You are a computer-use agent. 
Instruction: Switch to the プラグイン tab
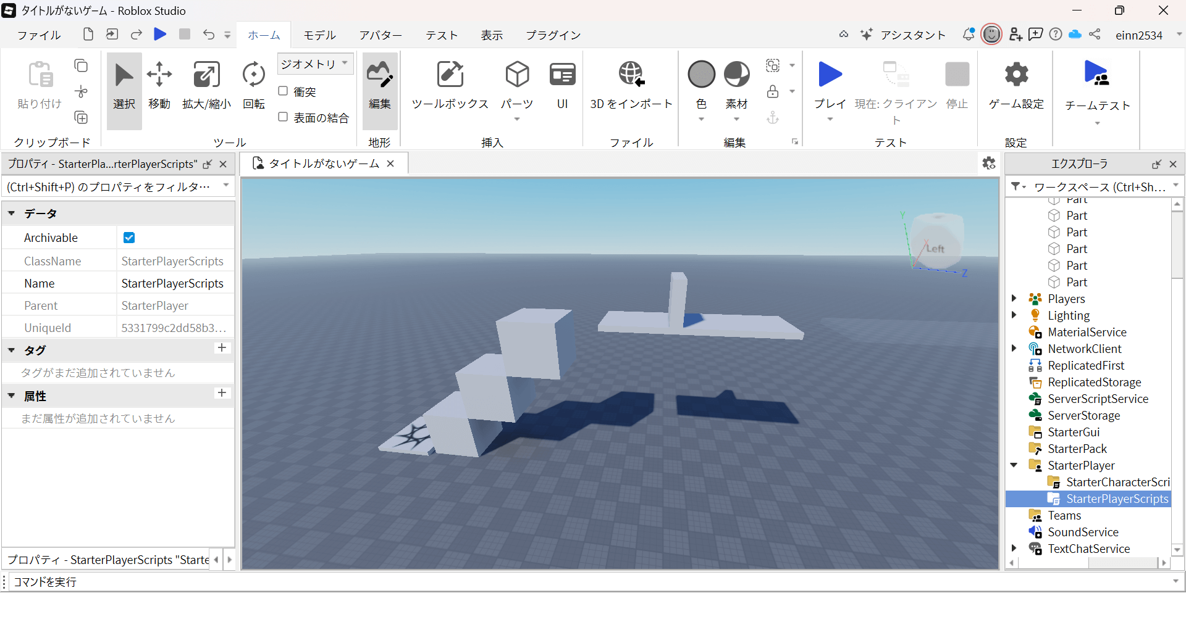[553, 35]
